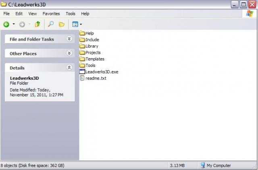Select the Library folder

pos(92,46)
